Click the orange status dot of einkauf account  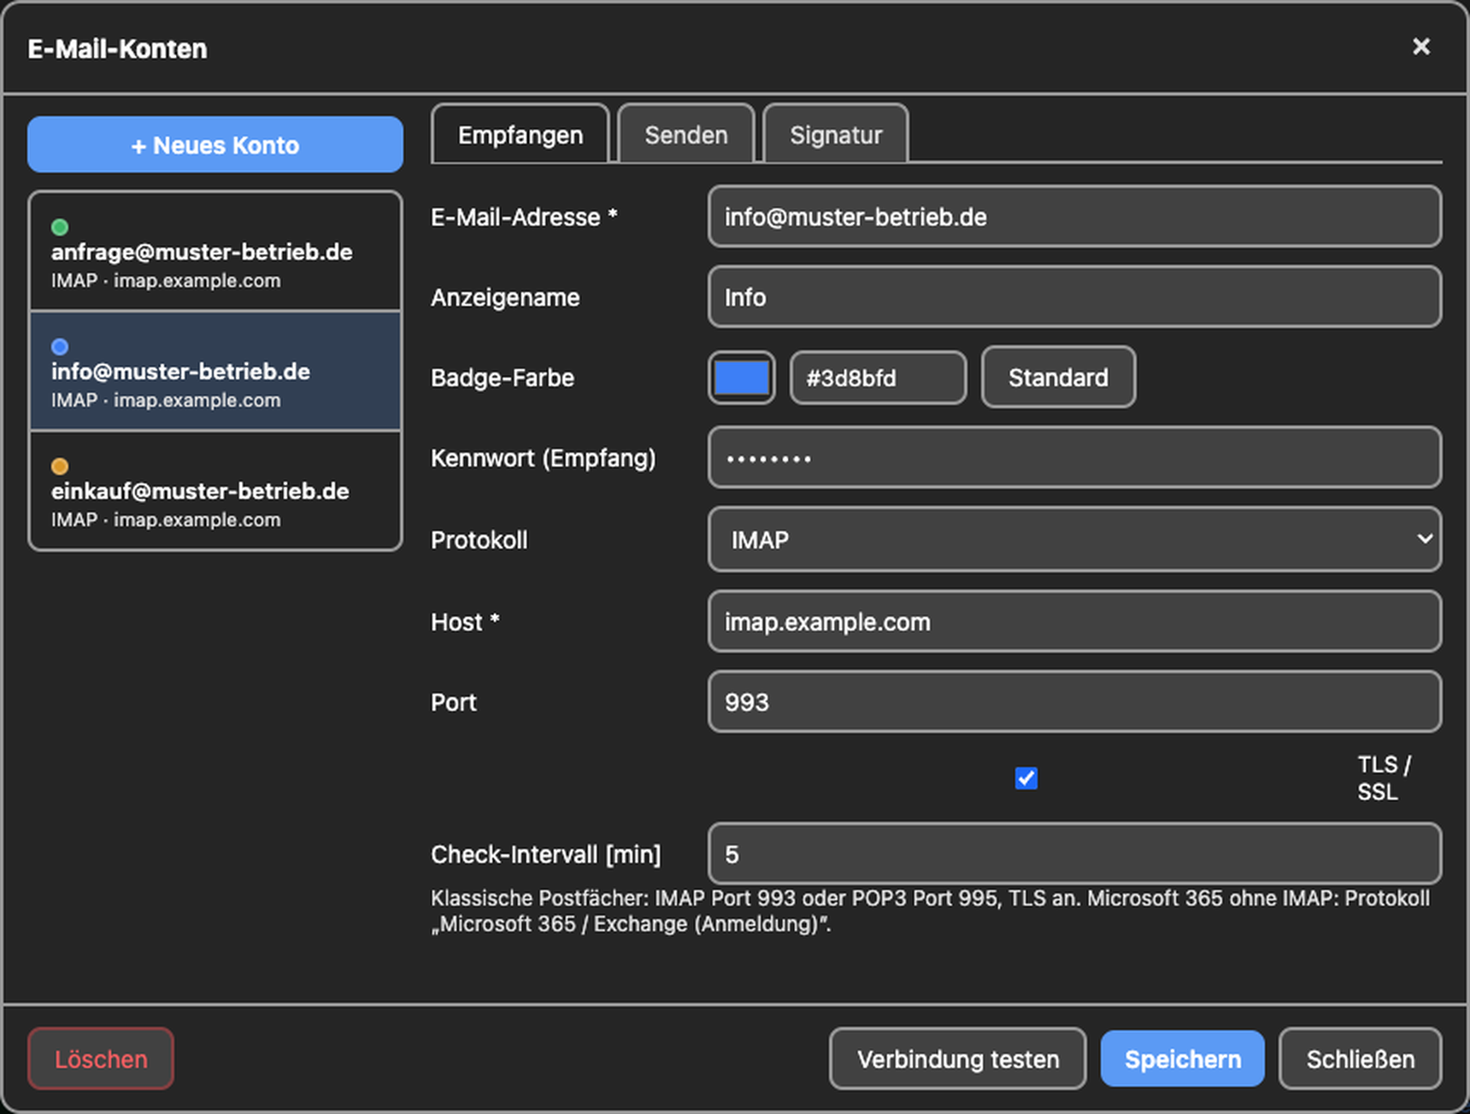60,466
